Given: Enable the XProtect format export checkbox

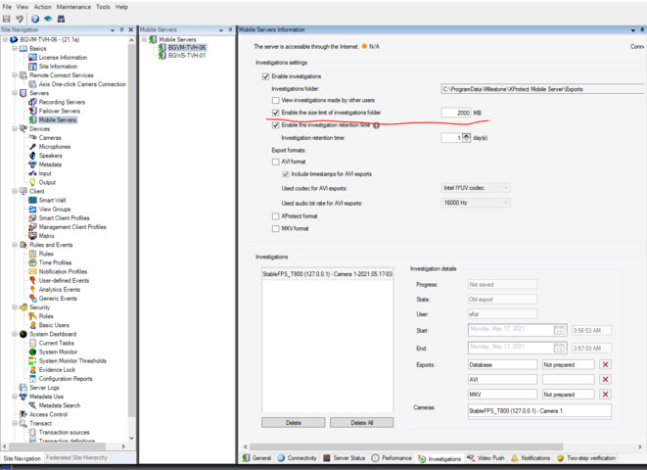Looking at the screenshot, I should click(x=276, y=215).
